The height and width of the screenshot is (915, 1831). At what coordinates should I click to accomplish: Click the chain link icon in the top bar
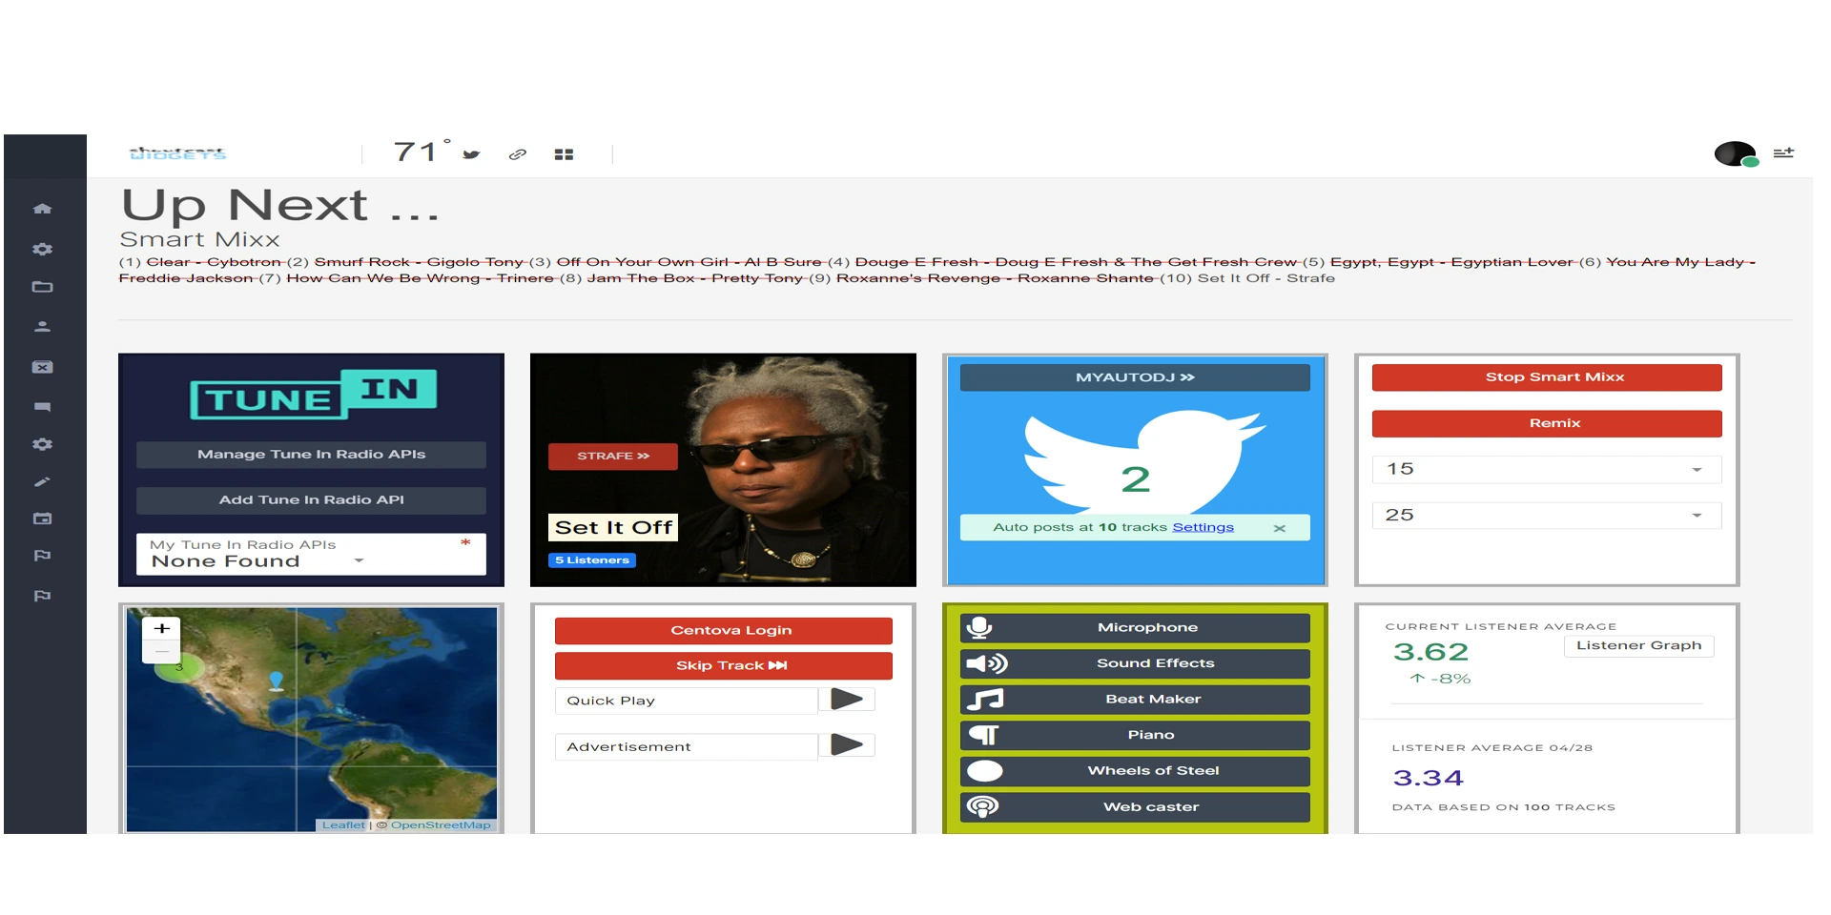517,154
